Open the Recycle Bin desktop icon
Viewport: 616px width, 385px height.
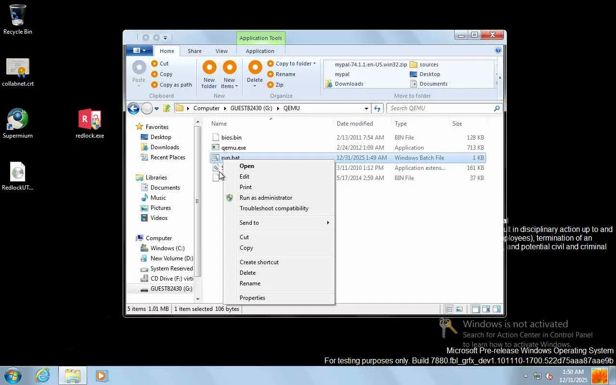tap(17, 19)
